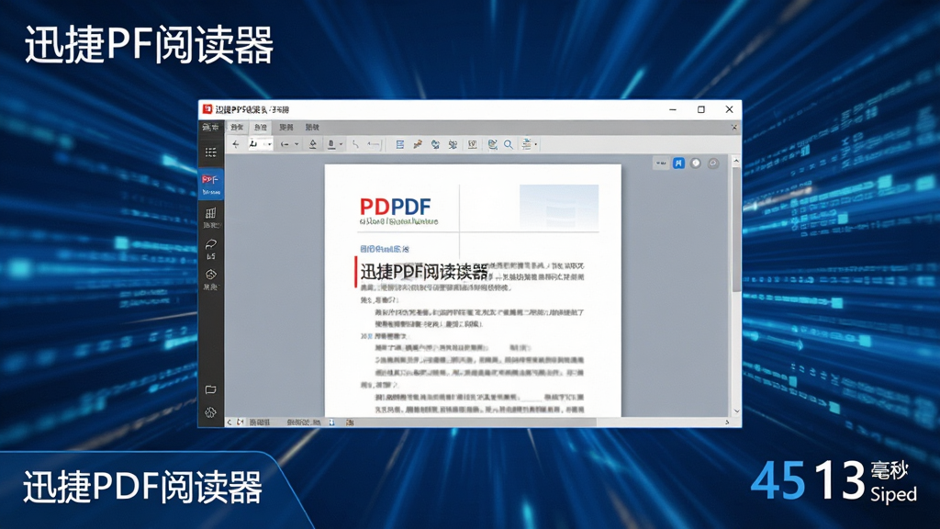The width and height of the screenshot is (940, 529).
Task: Click the heading 迅捷PDF阅读读器 in document
Action: point(424,272)
